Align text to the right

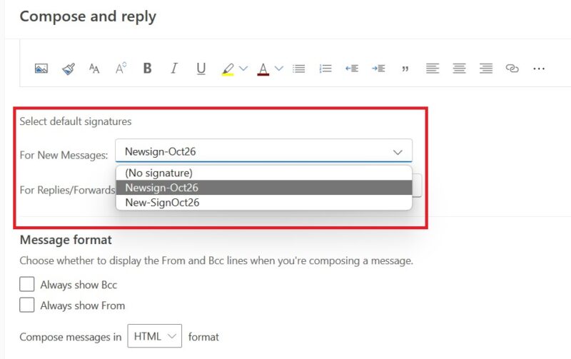click(x=486, y=69)
